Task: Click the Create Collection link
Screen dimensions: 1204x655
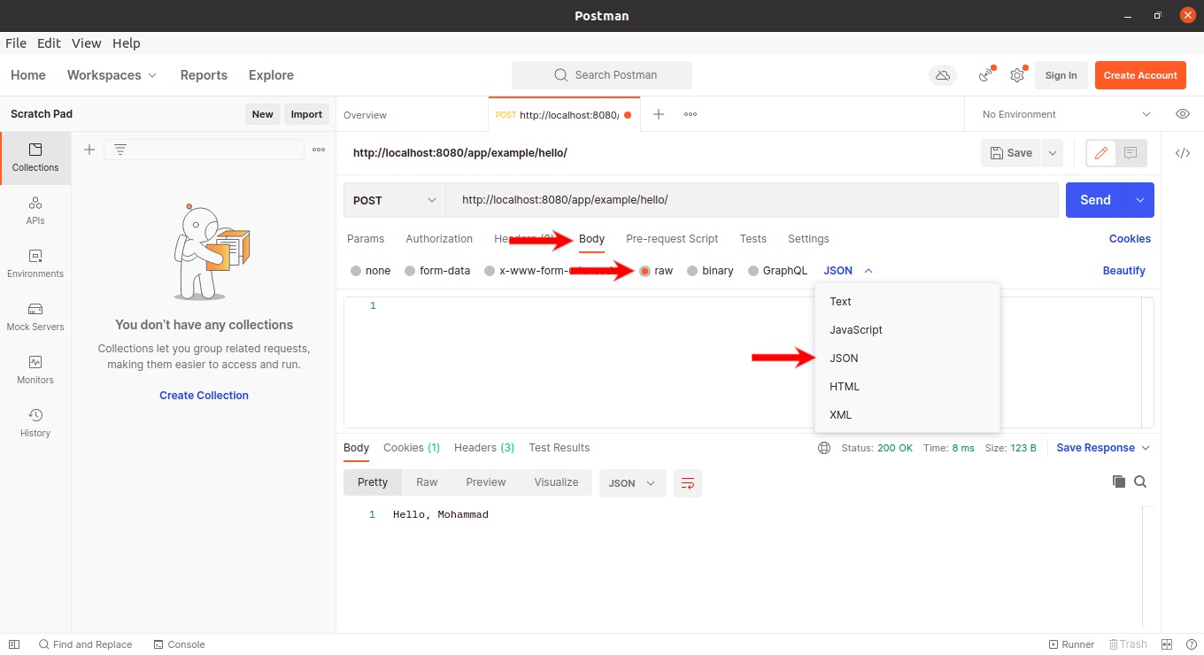Action: point(204,396)
